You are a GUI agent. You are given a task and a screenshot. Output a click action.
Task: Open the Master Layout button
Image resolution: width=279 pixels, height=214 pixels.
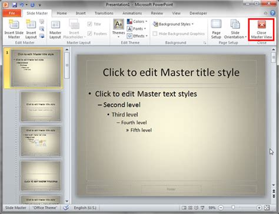click(x=55, y=29)
